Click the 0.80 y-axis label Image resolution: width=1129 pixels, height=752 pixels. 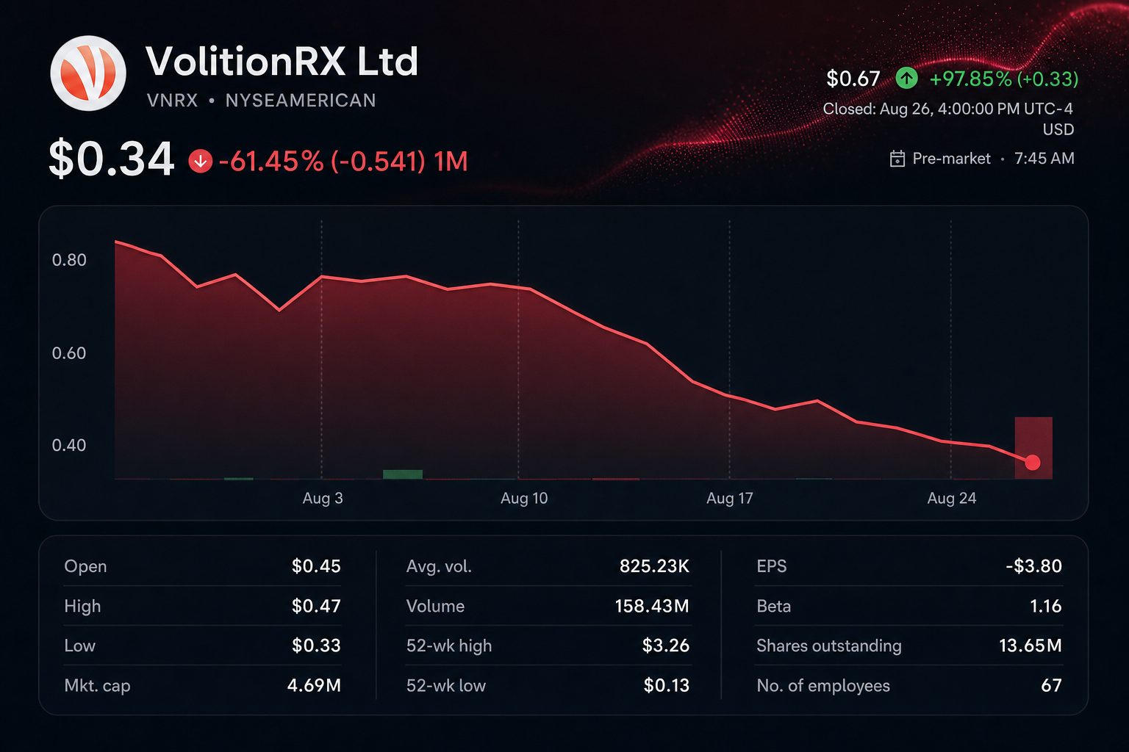[x=69, y=260]
